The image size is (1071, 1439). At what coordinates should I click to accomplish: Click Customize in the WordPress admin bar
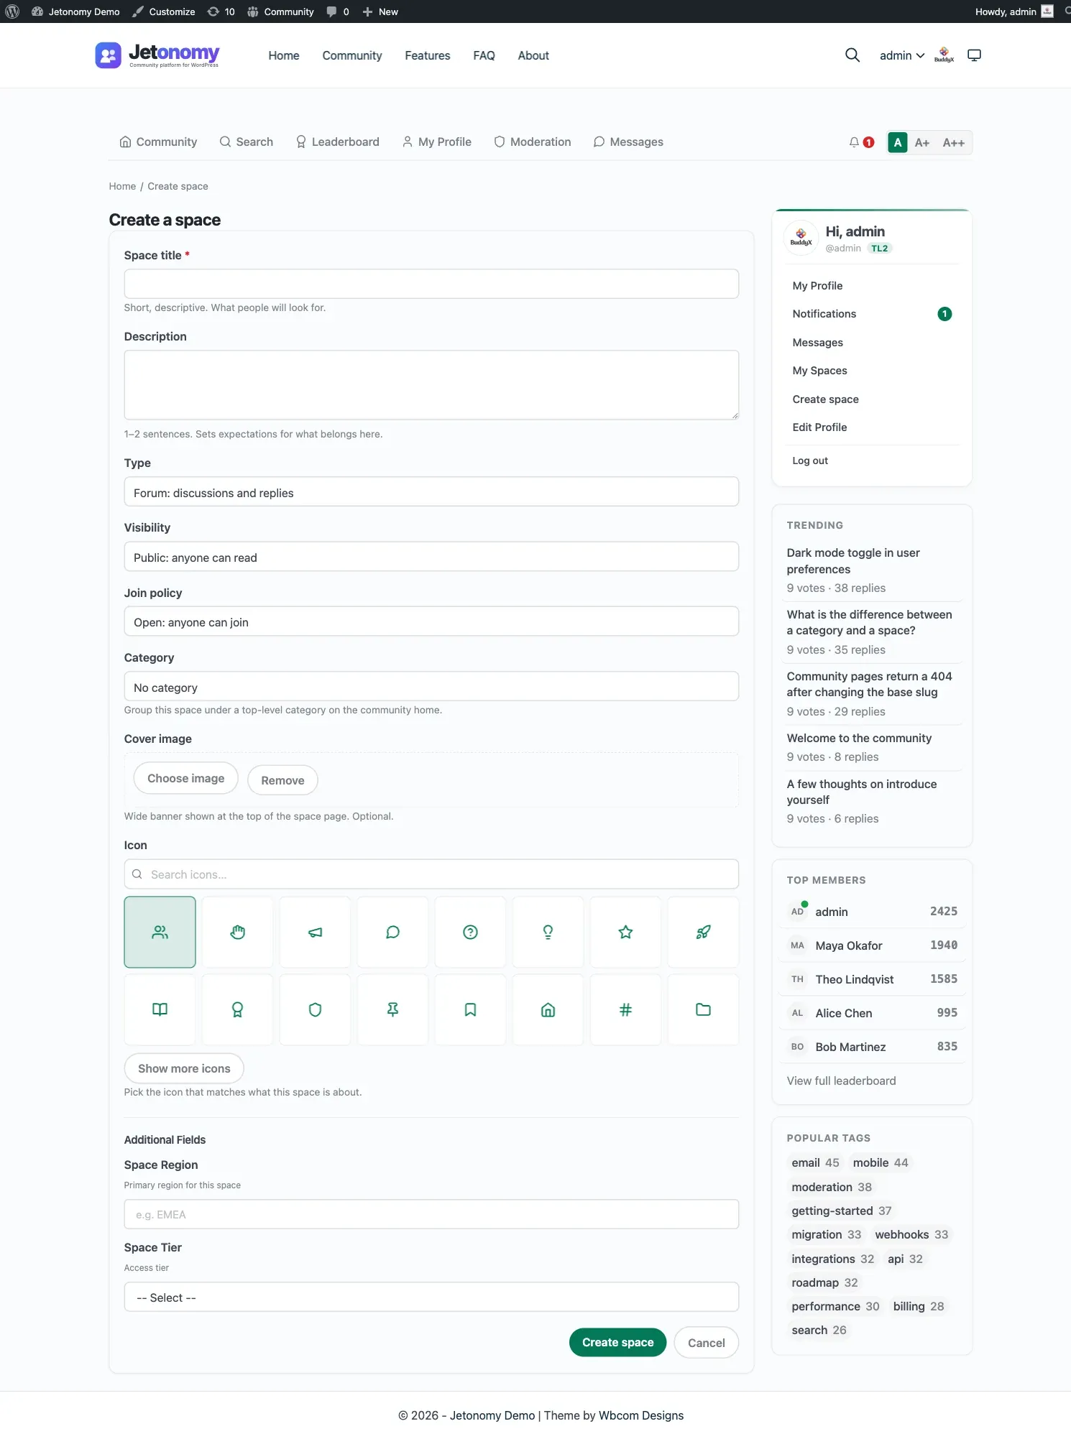[164, 11]
